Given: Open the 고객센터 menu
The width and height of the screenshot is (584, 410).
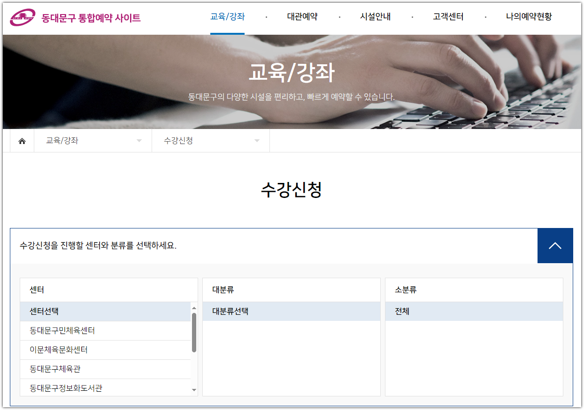Looking at the screenshot, I should click(447, 16).
